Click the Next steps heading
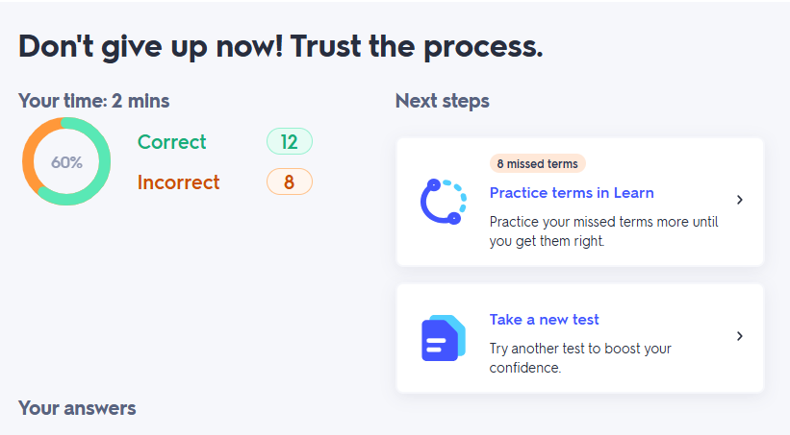Viewport: 790px width, 435px height. 442,101
